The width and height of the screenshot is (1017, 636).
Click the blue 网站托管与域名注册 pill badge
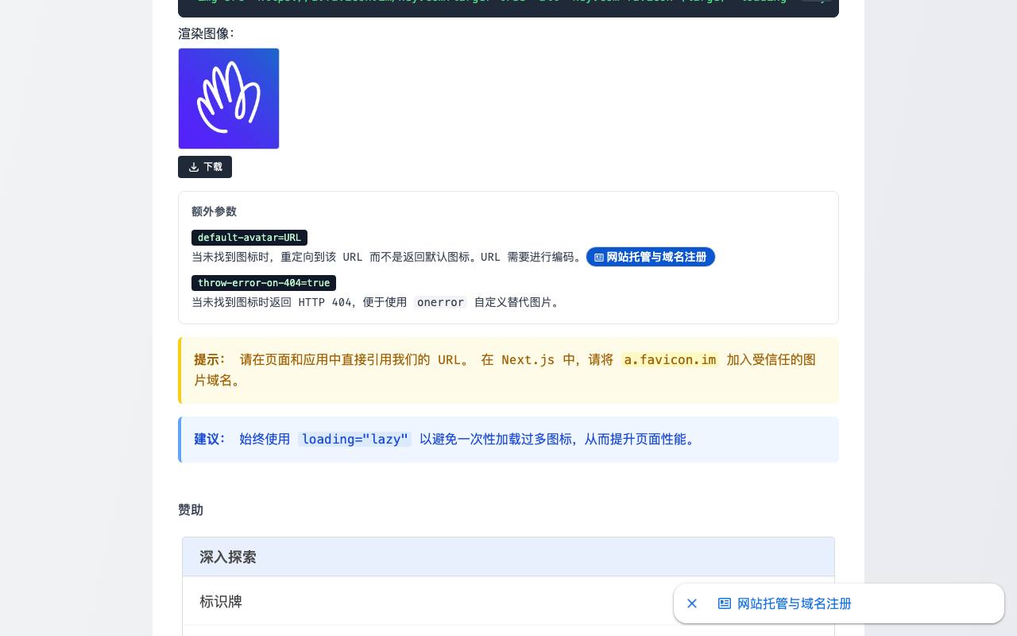[x=651, y=257]
